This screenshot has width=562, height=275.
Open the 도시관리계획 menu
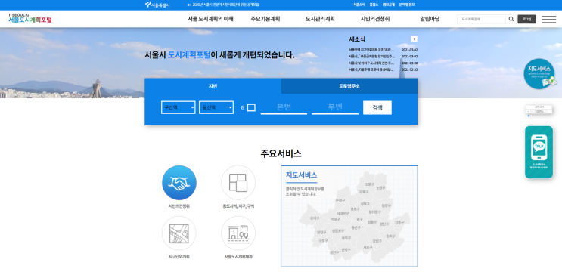pyautogui.click(x=320, y=19)
